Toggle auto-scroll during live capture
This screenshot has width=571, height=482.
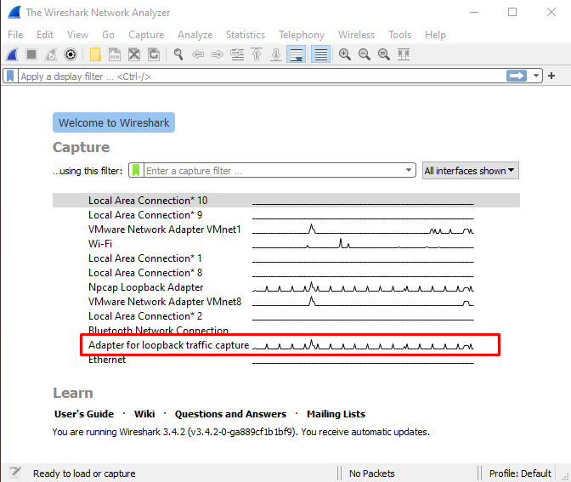pos(296,54)
